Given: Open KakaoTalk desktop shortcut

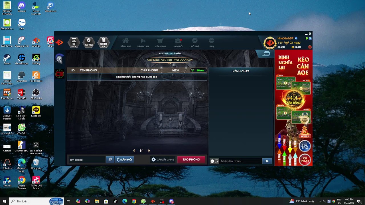Looking at the screenshot, I should [36, 112].
